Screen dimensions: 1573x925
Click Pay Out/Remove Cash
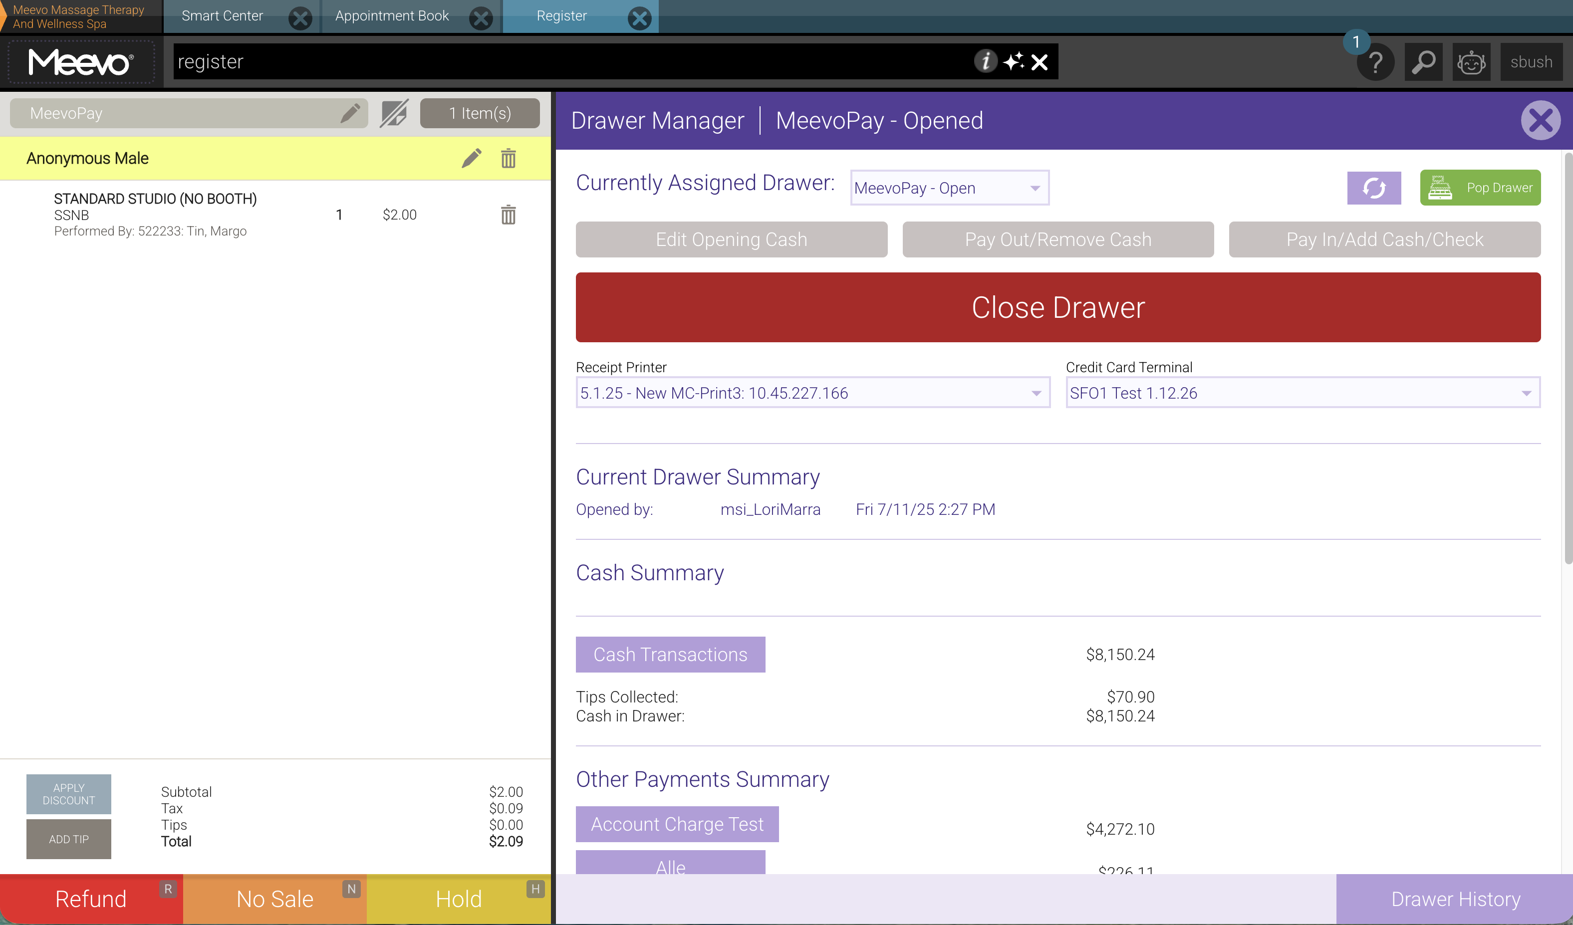(x=1058, y=239)
